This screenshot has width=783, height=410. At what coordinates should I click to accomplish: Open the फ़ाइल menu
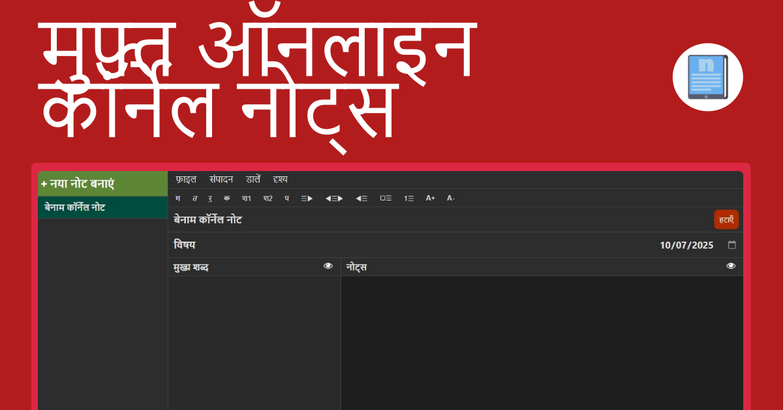[186, 180]
